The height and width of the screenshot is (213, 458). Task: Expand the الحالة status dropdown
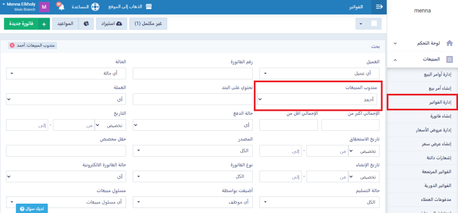tap(66, 73)
